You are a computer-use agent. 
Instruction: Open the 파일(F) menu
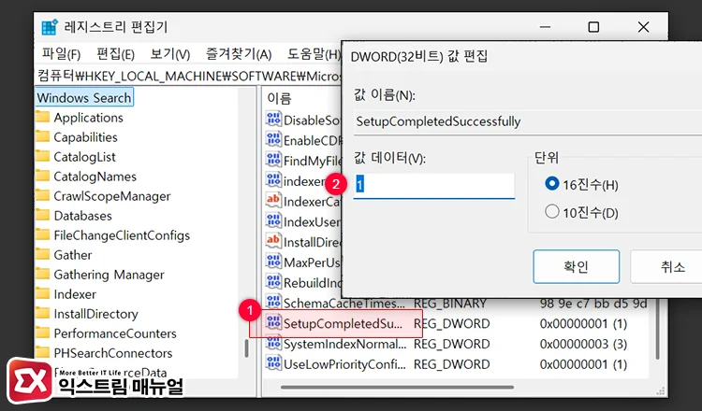pos(61,54)
